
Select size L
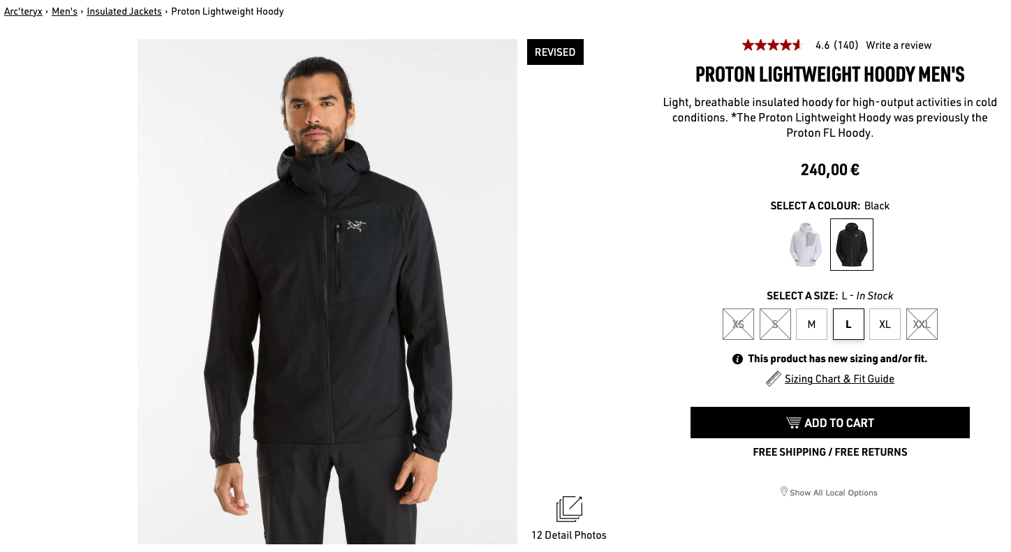tap(848, 325)
